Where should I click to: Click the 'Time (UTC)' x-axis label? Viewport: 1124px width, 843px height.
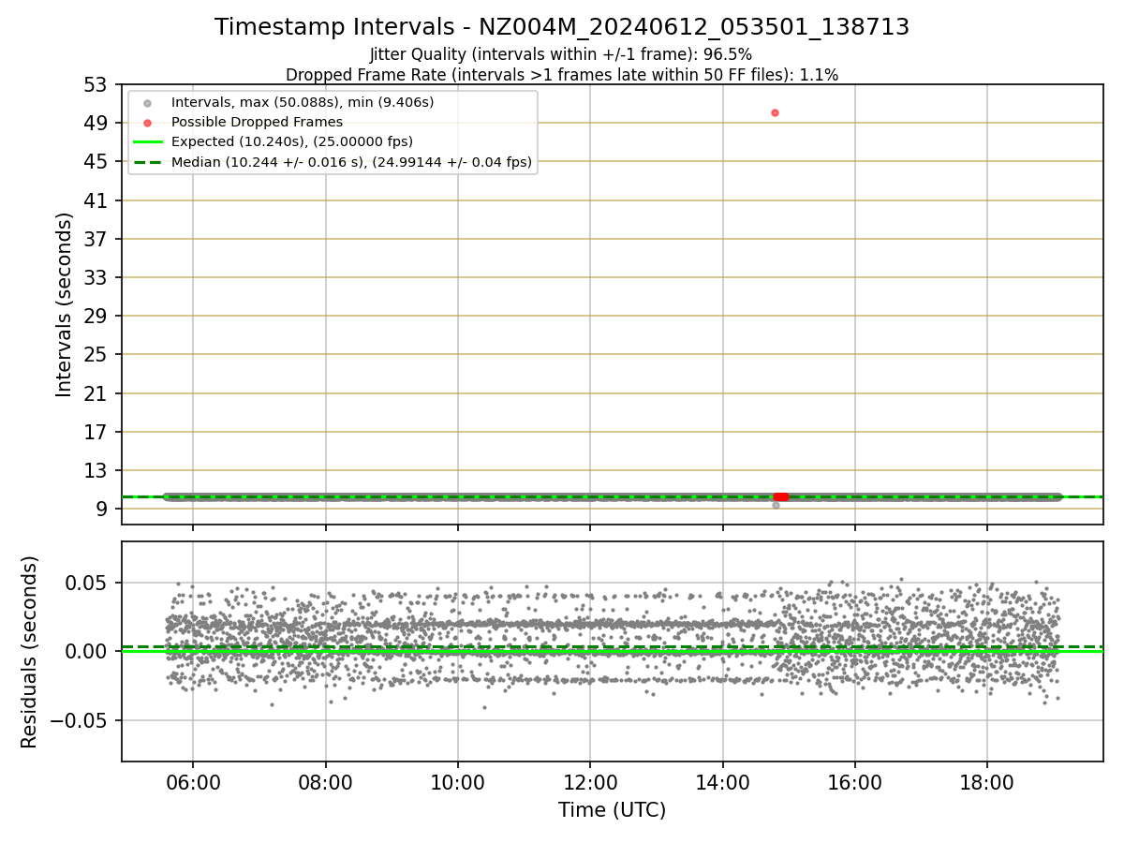coord(613,810)
